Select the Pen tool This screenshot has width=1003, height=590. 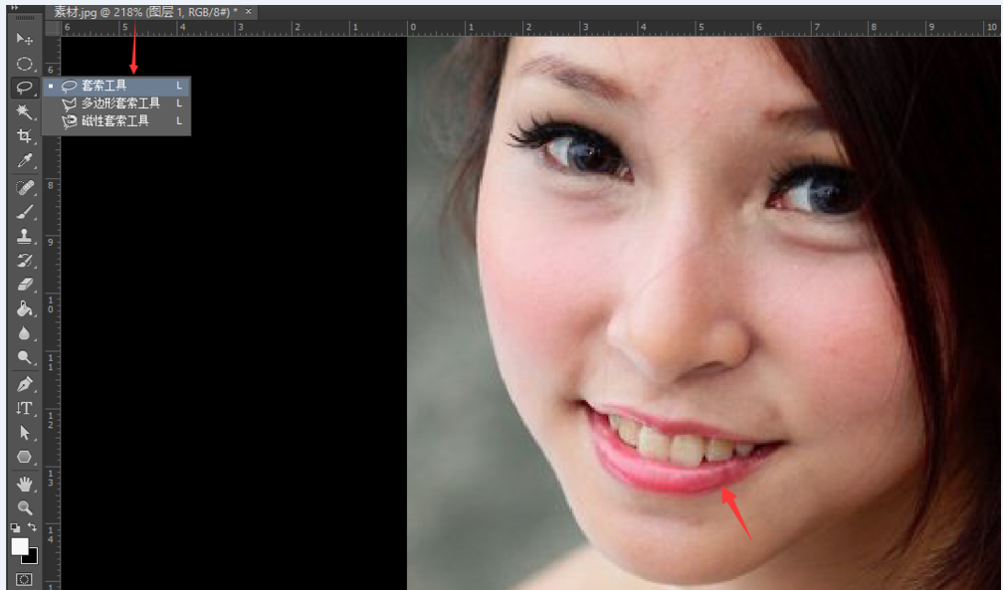pos(24,385)
